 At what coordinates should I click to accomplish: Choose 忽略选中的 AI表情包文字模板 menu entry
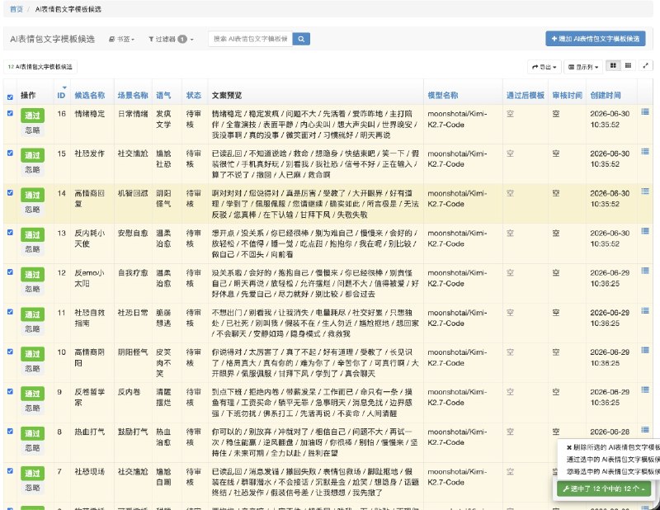coord(613,471)
